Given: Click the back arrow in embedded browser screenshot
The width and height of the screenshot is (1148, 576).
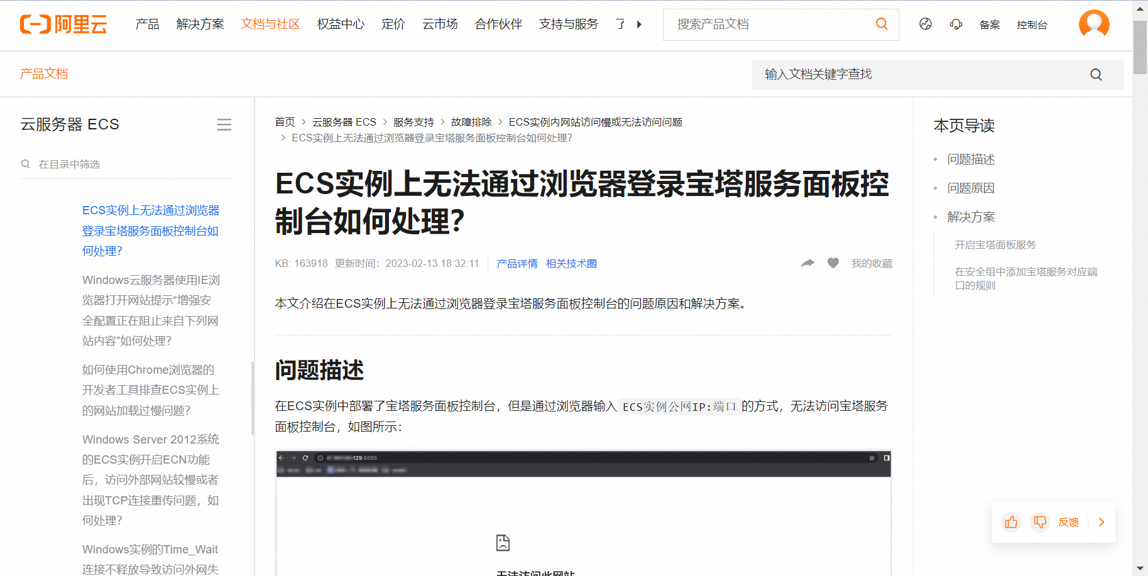Looking at the screenshot, I should pos(282,458).
